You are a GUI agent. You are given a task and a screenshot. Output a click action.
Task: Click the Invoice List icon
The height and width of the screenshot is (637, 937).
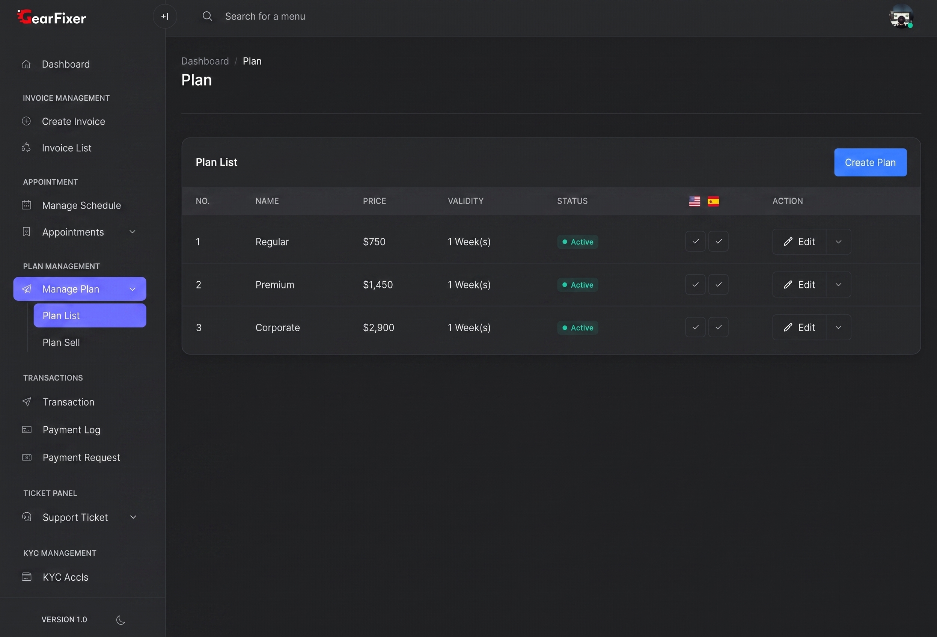26,148
